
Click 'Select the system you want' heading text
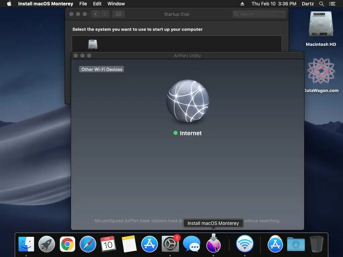coord(137,29)
